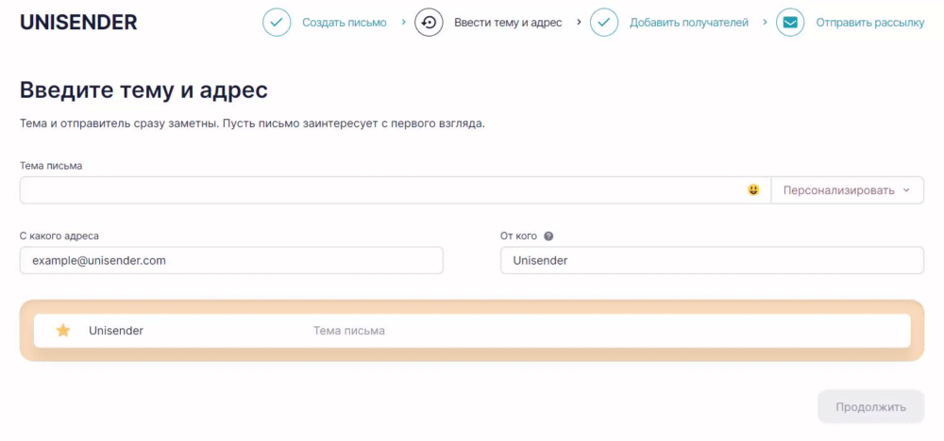Image resolution: width=944 pixels, height=441 pixels.
Task: Click the От кого sender name field
Action: tap(712, 261)
